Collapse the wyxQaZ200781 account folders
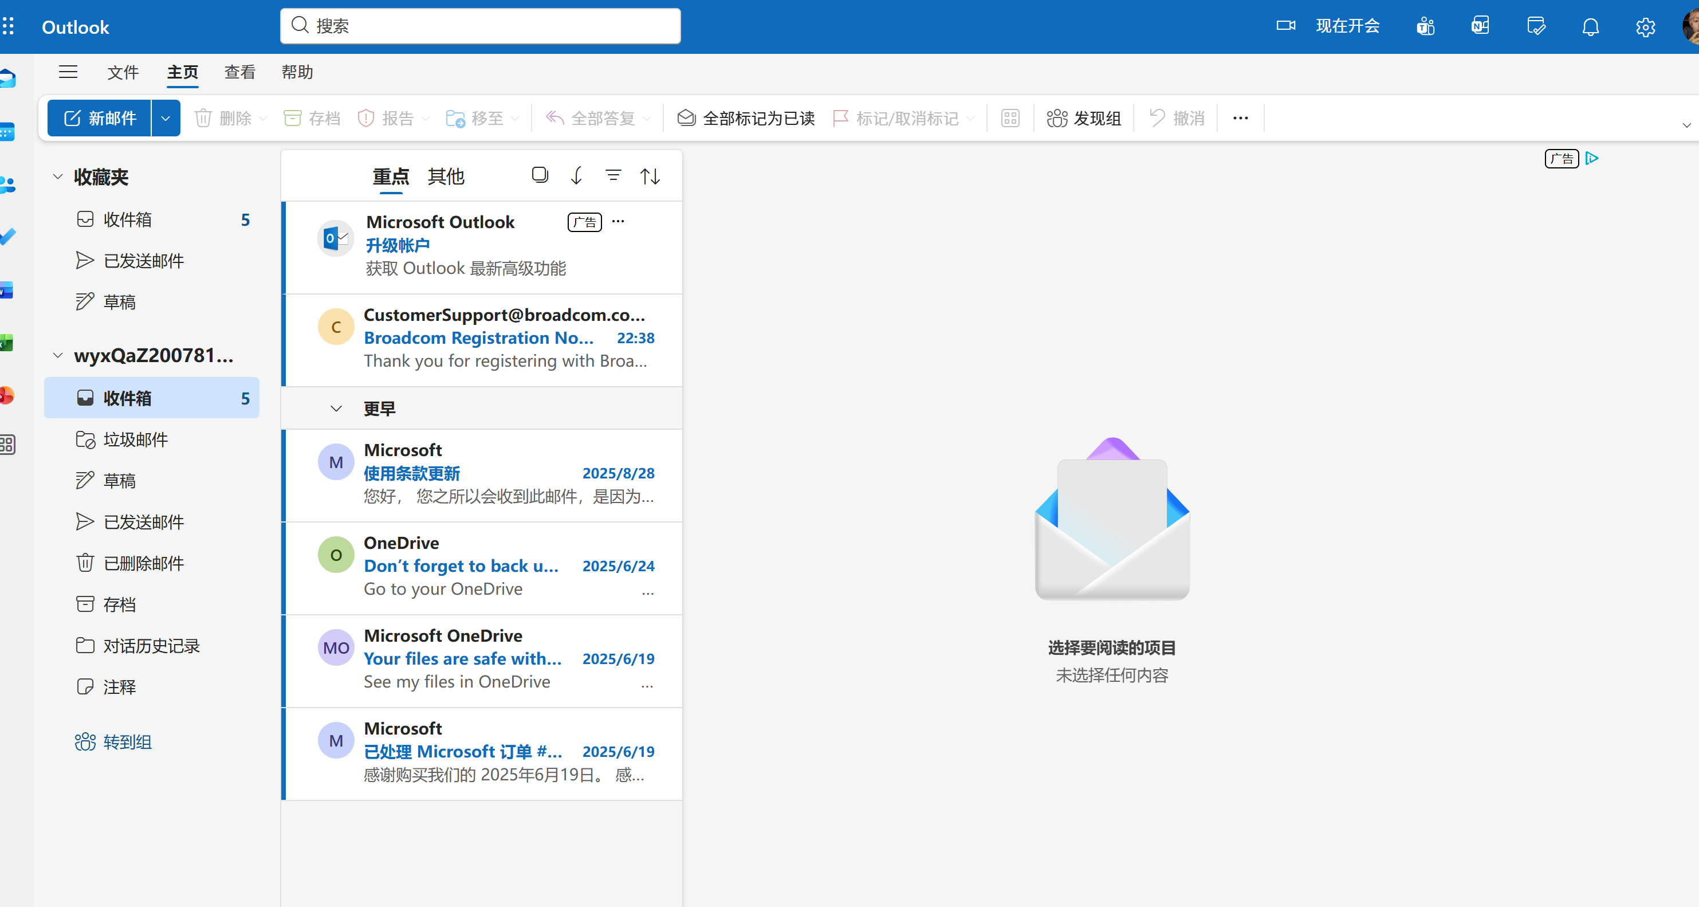The width and height of the screenshot is (1699, 907). 58,356
